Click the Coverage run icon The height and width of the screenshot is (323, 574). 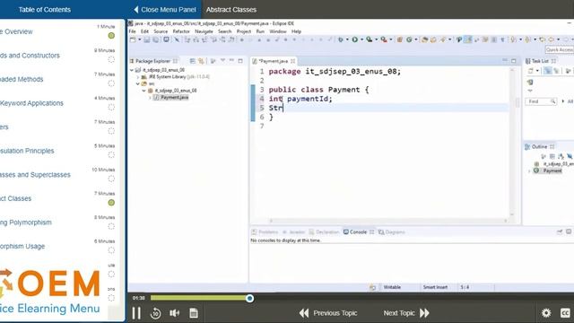[369, 39]
